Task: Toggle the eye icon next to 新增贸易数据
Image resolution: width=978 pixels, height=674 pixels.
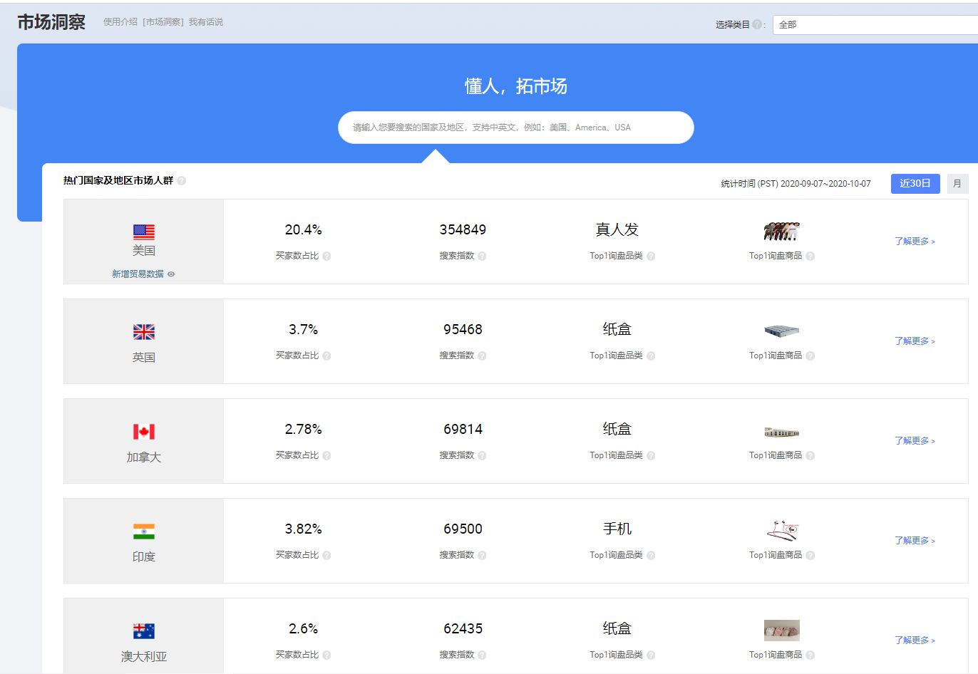Action: [171, 274]
